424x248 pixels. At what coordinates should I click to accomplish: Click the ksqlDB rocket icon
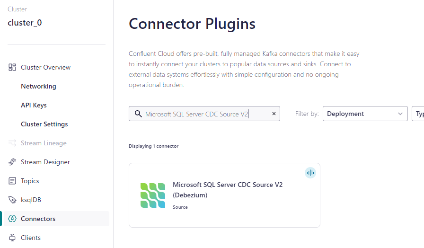12,200
